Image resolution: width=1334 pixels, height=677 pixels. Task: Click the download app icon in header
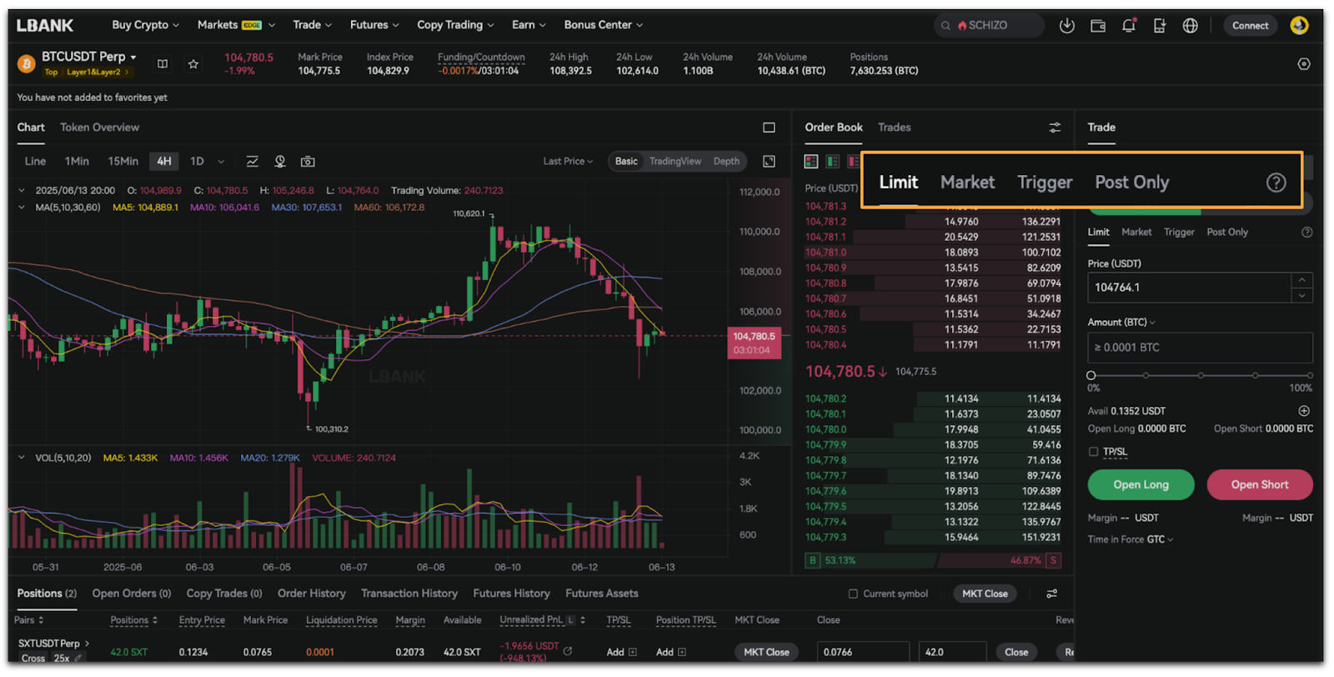(1066, 26)
